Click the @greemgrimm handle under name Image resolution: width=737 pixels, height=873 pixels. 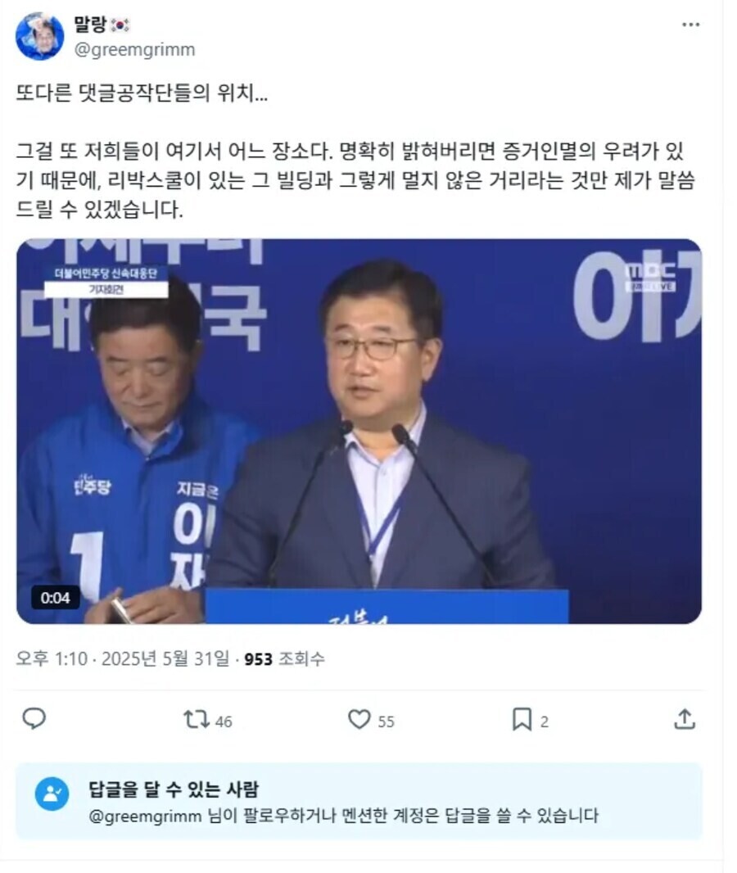pyautogui.click(x=135, y=50)
